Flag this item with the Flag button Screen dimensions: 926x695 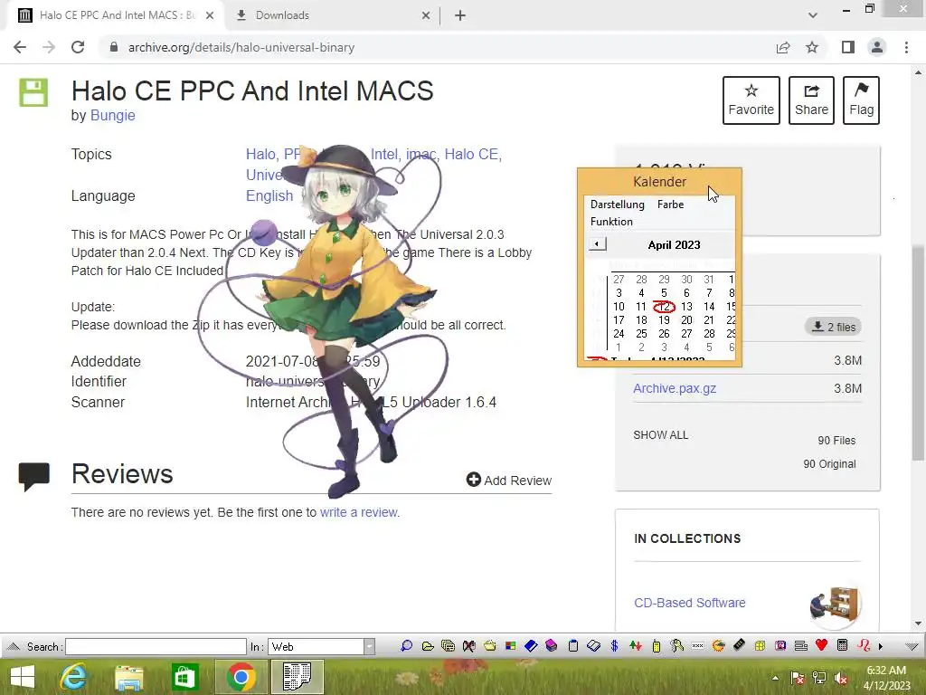click(861, 100)
